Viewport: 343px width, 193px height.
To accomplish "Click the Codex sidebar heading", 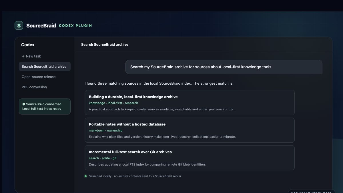I will 28,45.
